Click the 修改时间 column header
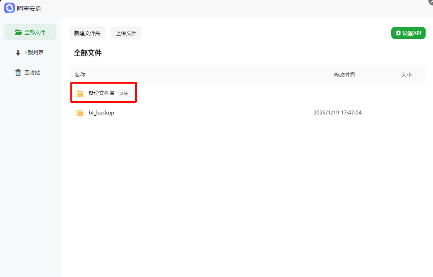This screenshot has height=277, width=433. coord(344,75)
